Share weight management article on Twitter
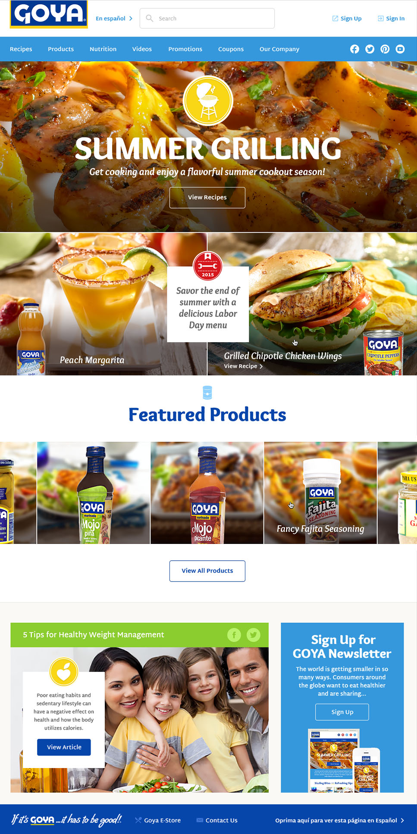Screen dimensions: 417x834 click(254, 634)
